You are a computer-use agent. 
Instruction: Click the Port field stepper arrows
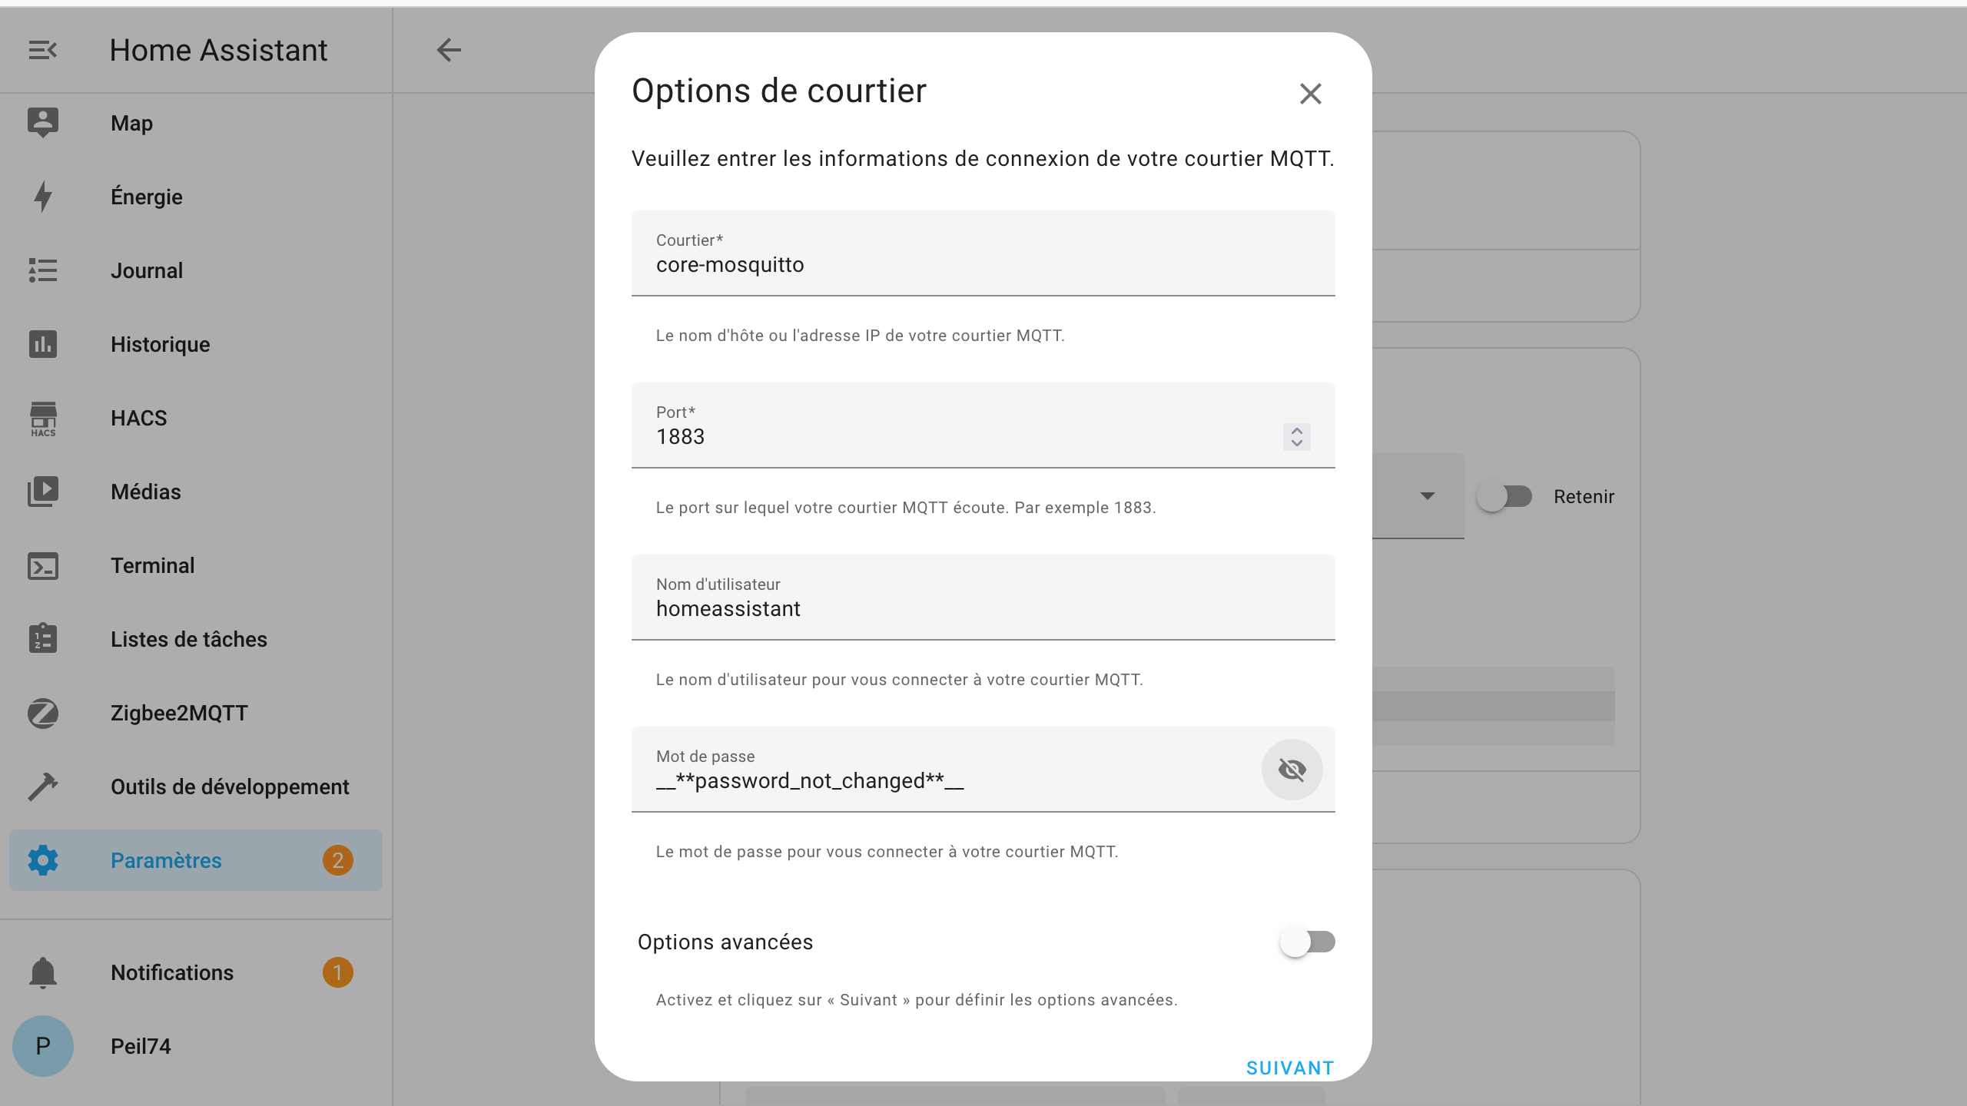[1296, 437]
